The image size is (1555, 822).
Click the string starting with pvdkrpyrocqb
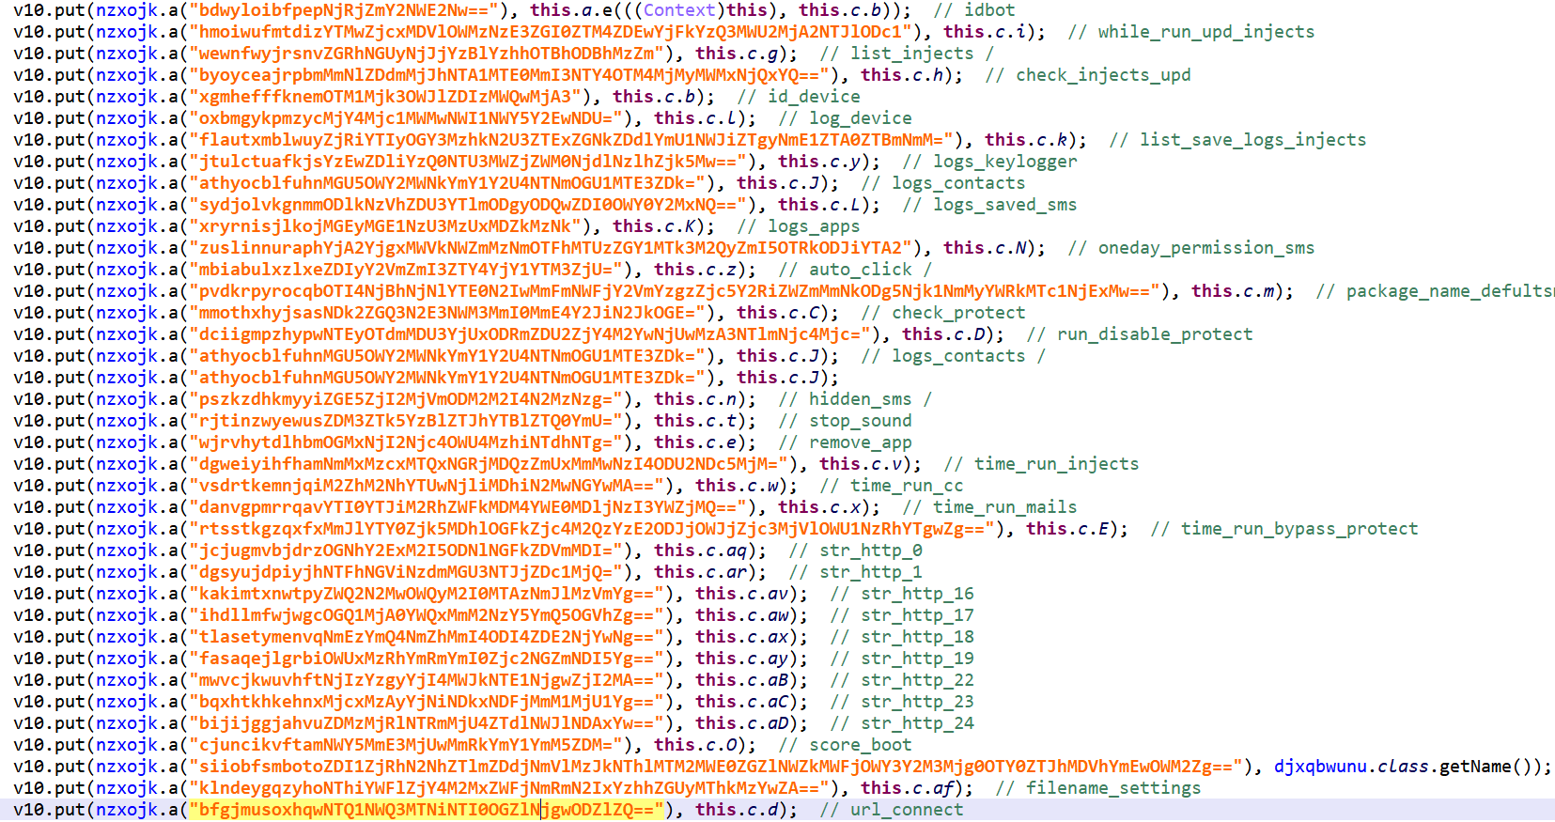pyautogui.click(x=675, y=291)
